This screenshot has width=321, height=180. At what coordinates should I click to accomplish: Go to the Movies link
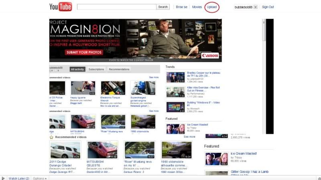coord(197,7)
